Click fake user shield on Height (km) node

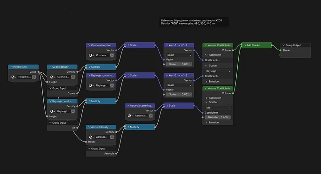(34, 77)
